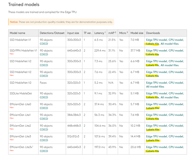
Task: Select the 20.6 MB model size value
Action: point(136,147)
